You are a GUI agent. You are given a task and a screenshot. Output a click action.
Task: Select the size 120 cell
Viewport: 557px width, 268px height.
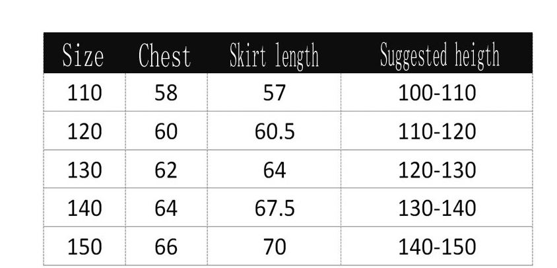(84, 131)
